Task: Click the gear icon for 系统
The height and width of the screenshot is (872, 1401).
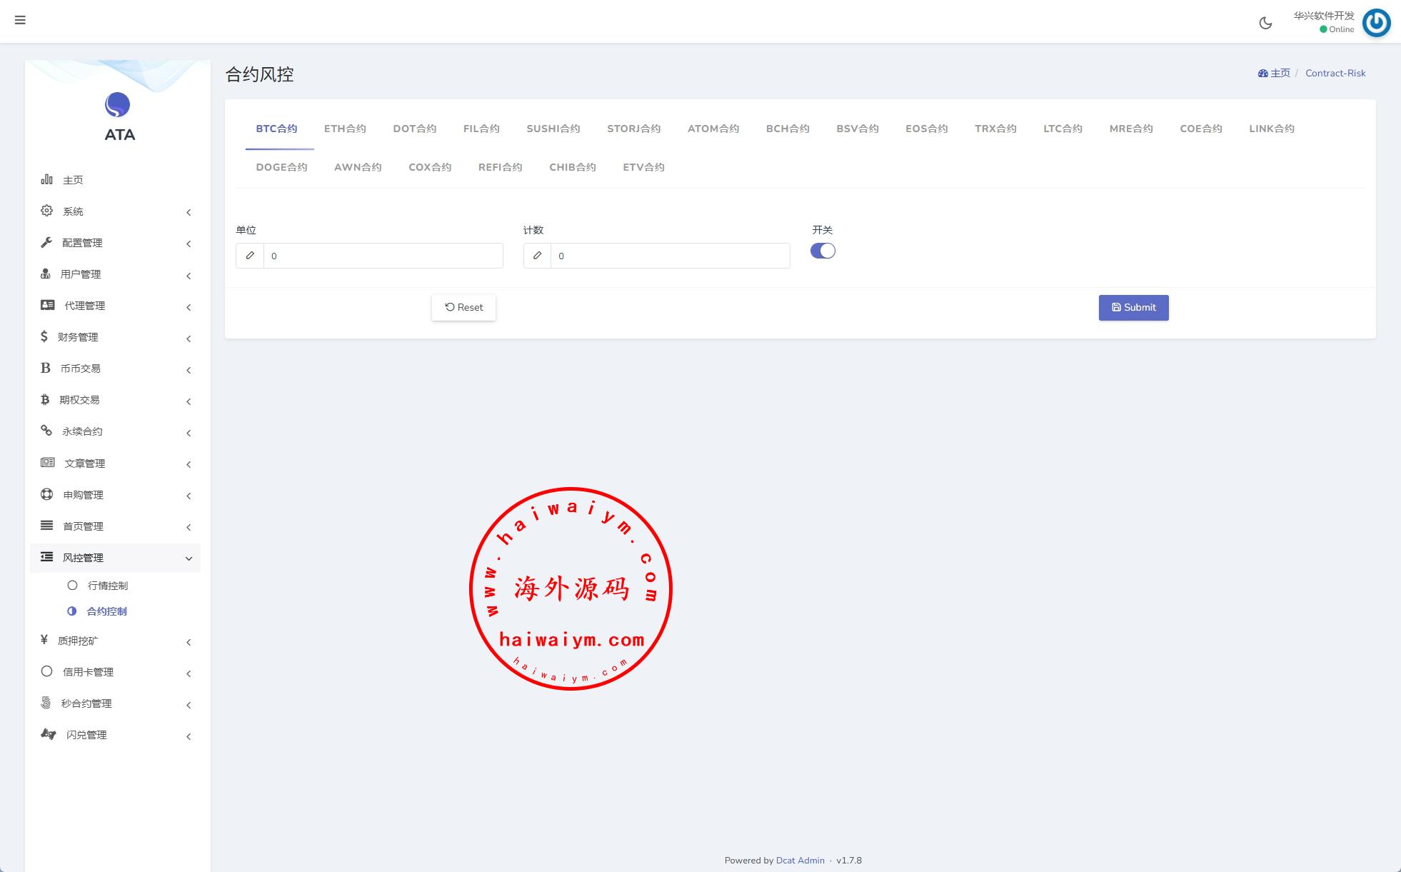Action: coord(46,211)
